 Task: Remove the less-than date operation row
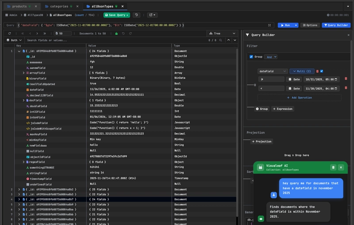tap(346, 88)
